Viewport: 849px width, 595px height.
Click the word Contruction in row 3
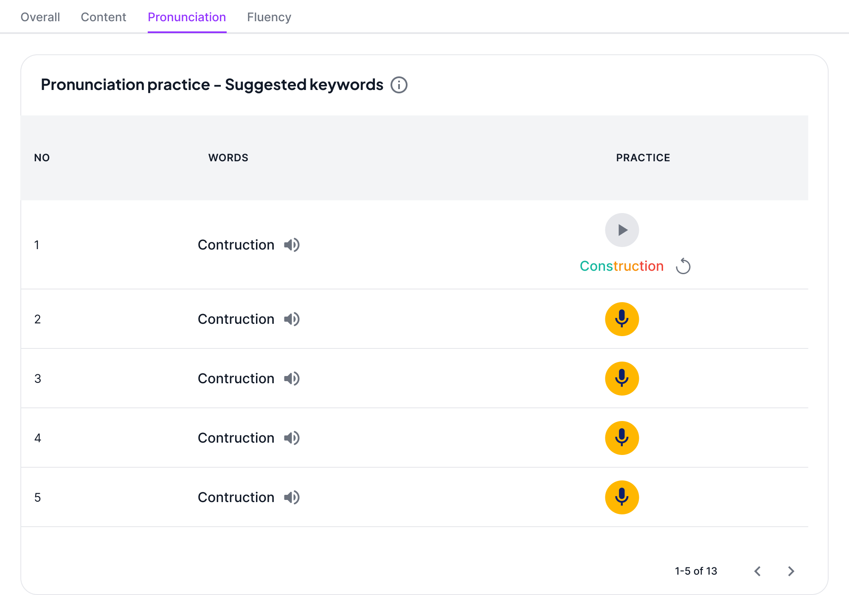(236, 379)
